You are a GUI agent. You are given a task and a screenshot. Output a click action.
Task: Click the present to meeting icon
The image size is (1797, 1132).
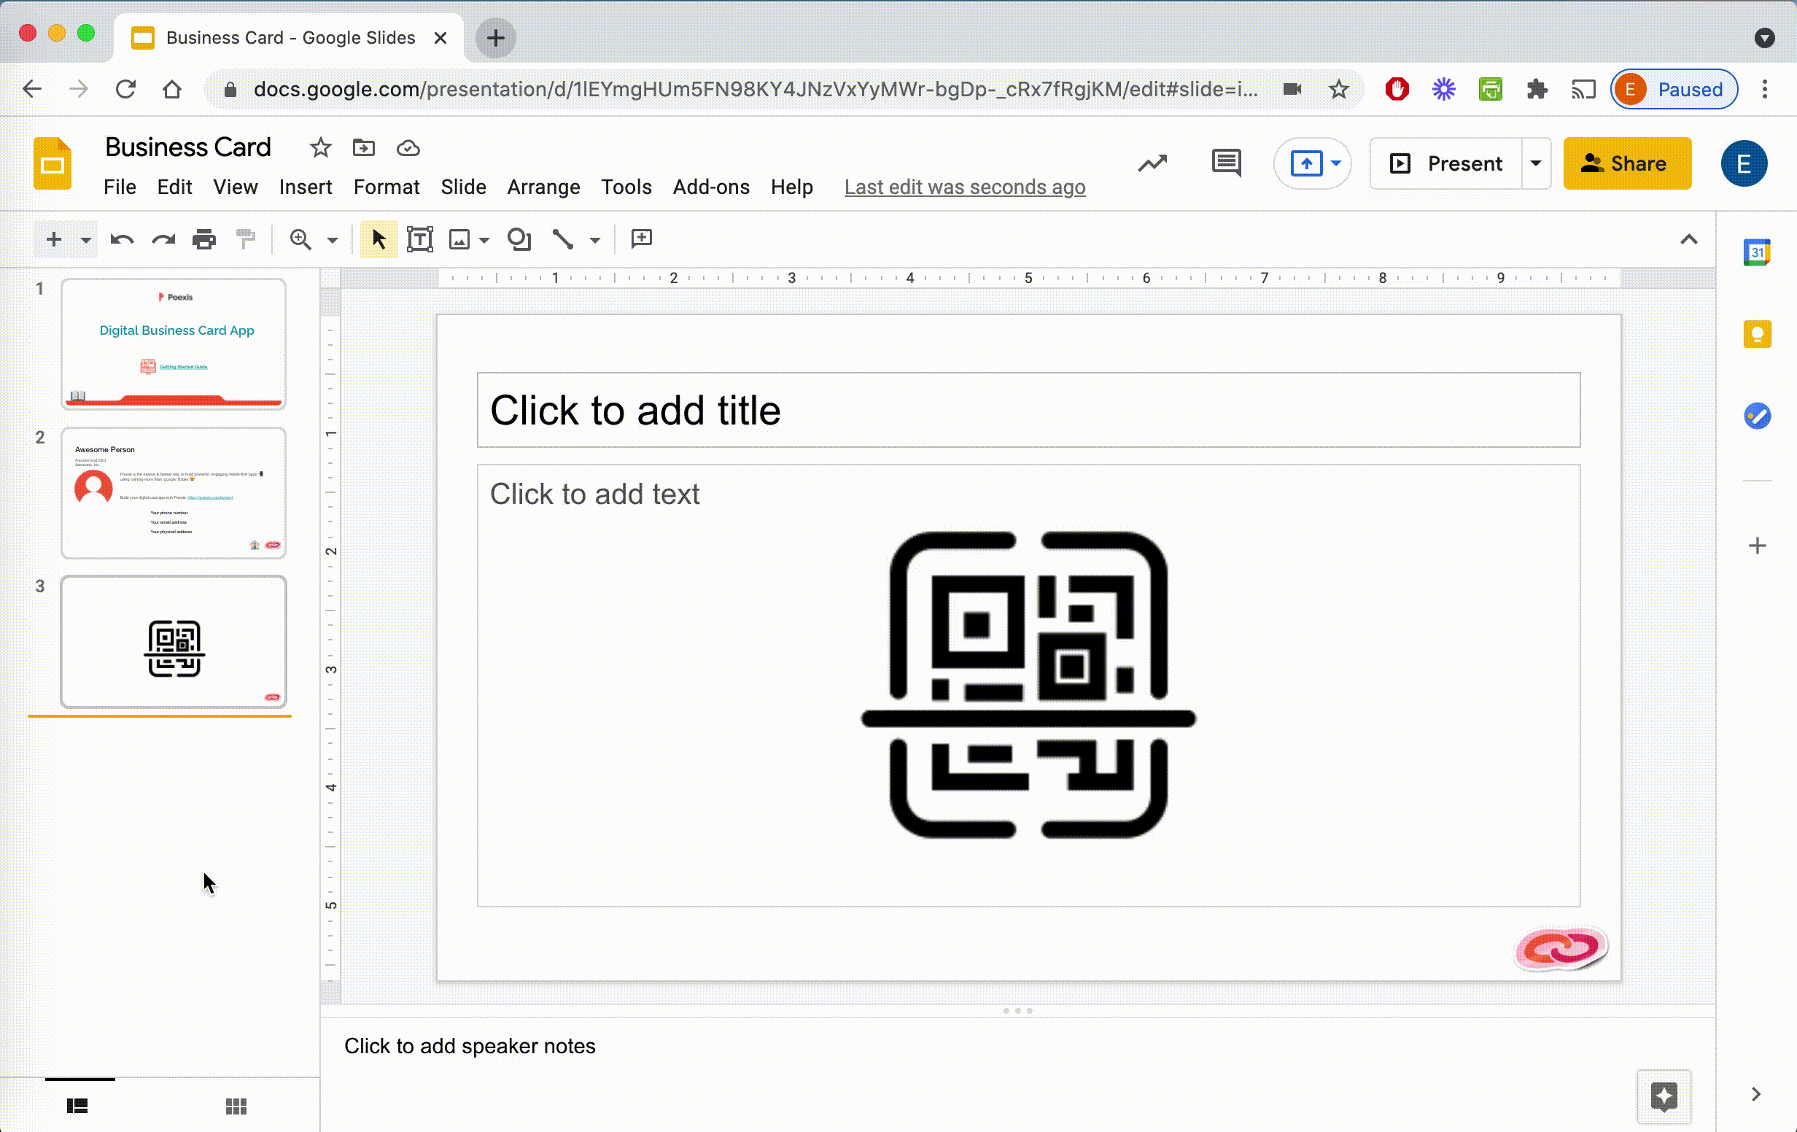pos(1306,163)
